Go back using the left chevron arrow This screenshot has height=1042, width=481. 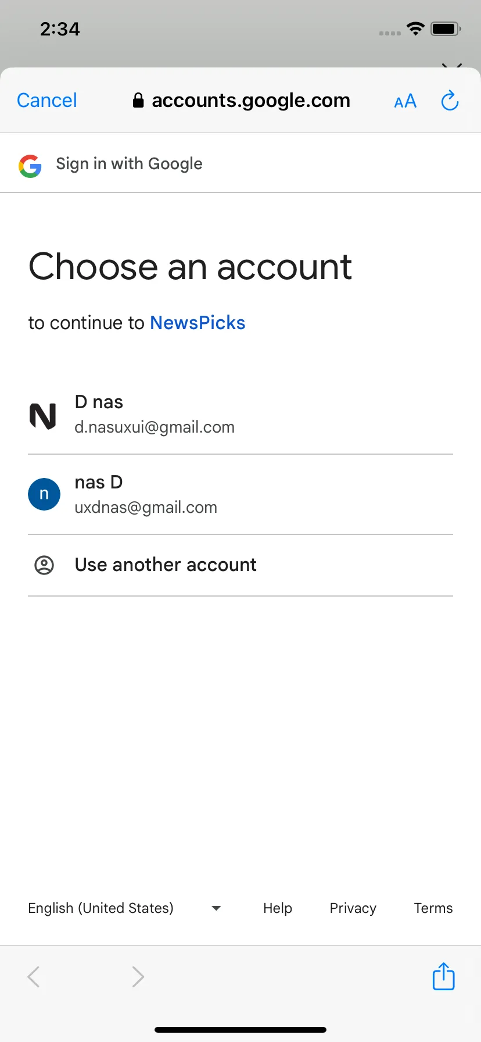34,977
